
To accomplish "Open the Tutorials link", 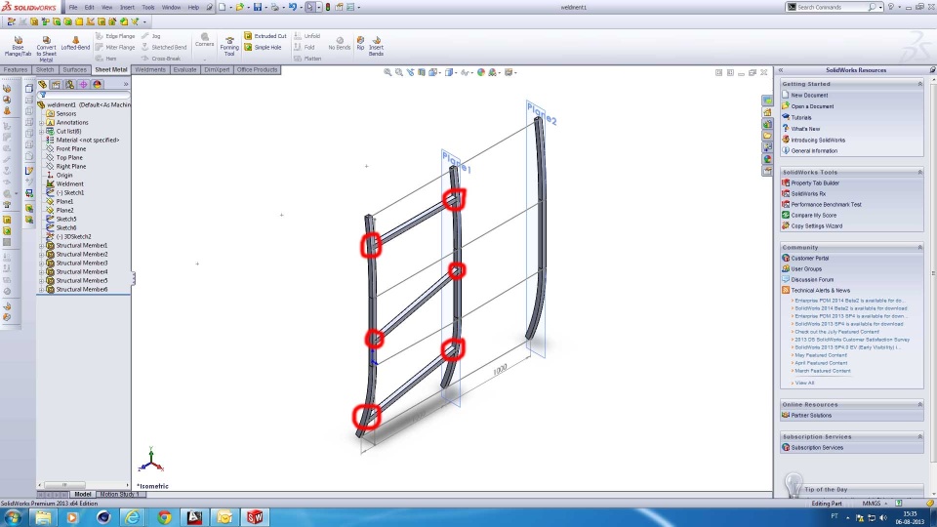I will tap(801, 118).
